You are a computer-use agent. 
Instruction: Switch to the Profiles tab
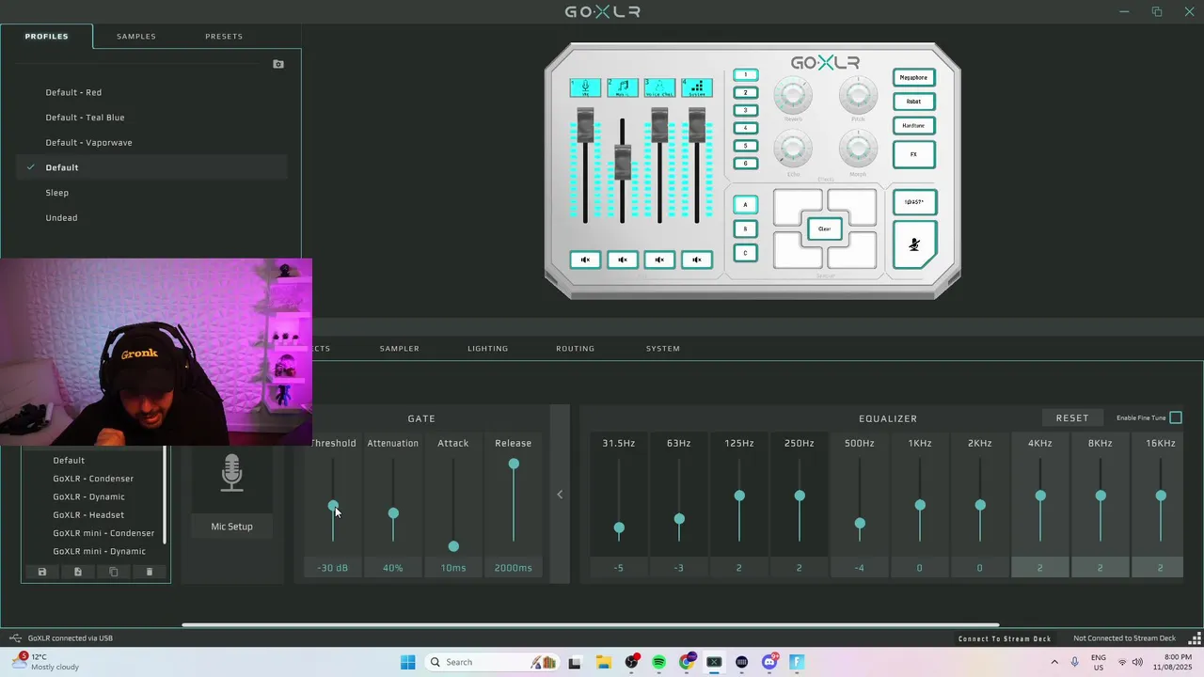click(46, 36)
